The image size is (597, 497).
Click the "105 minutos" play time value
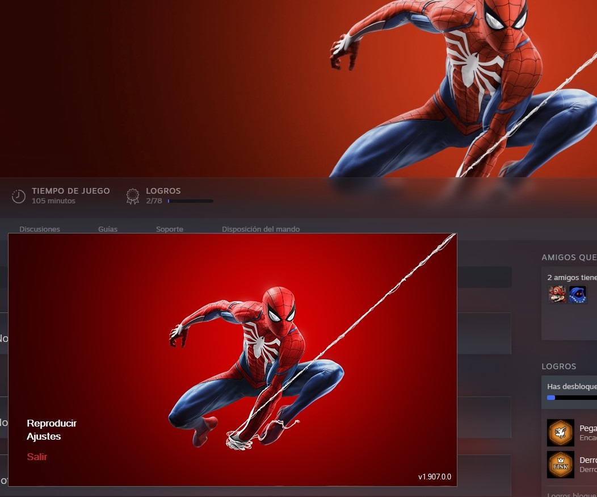(x=53, y=201)
